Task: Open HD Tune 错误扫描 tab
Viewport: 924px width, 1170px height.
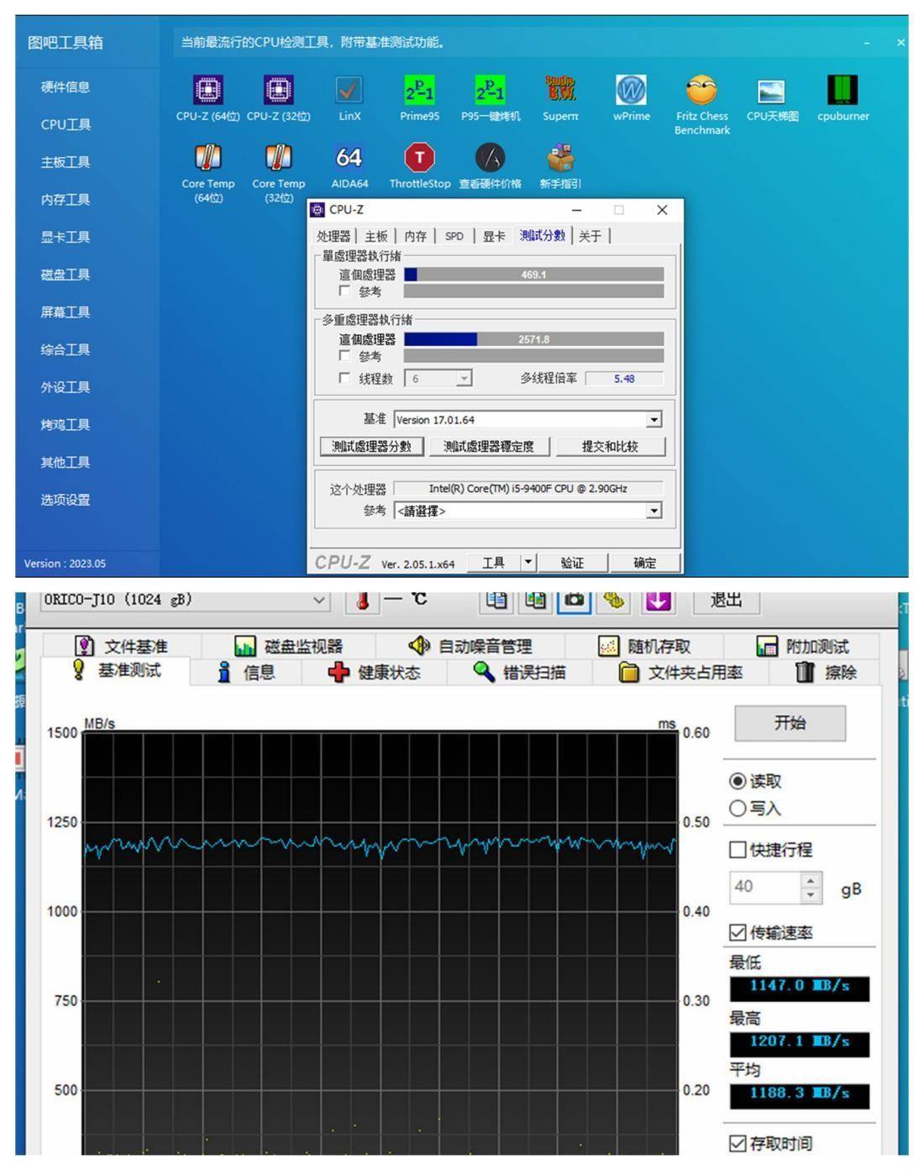Action: coord(519,672)
